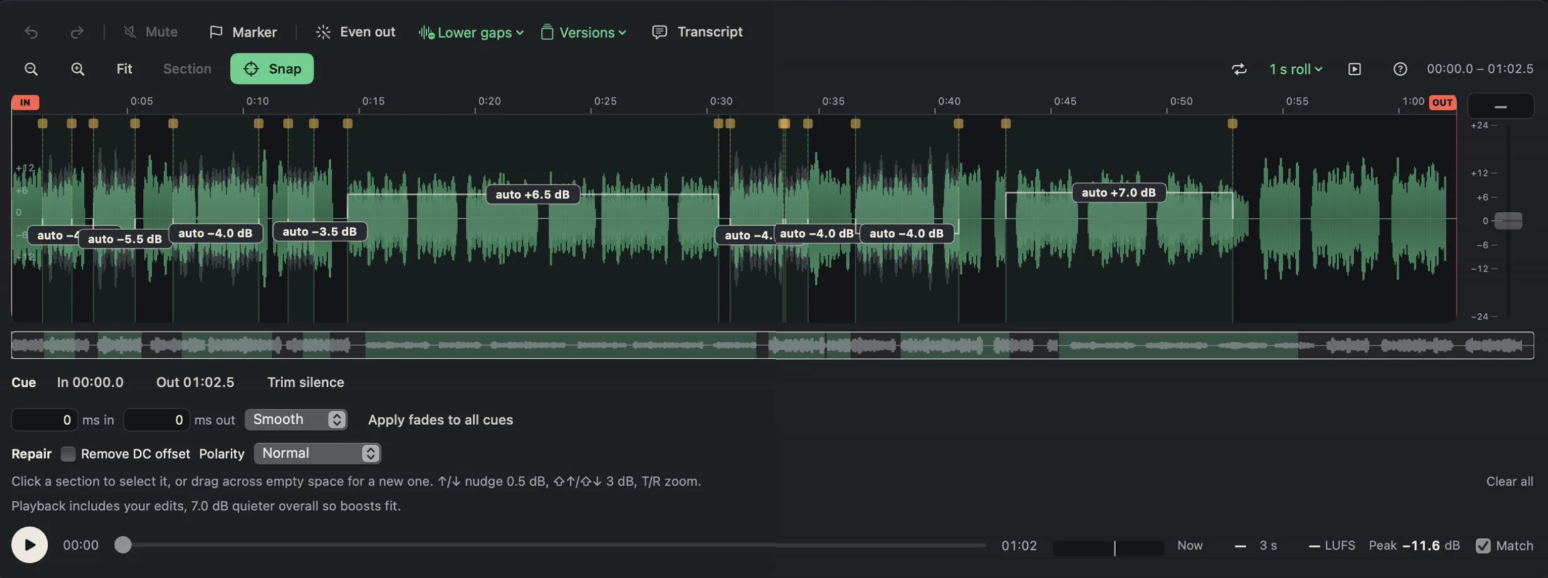
Task: Click the preview play square icon
Action: (x=1354, y=69)
